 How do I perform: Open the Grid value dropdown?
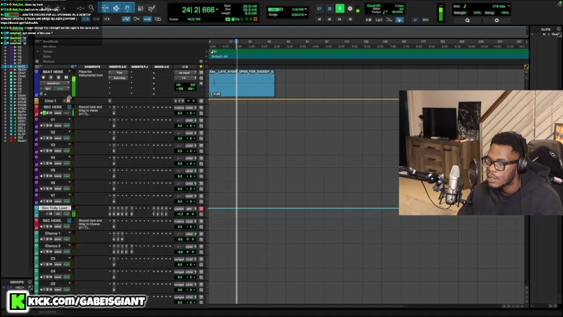coord(306,9)
